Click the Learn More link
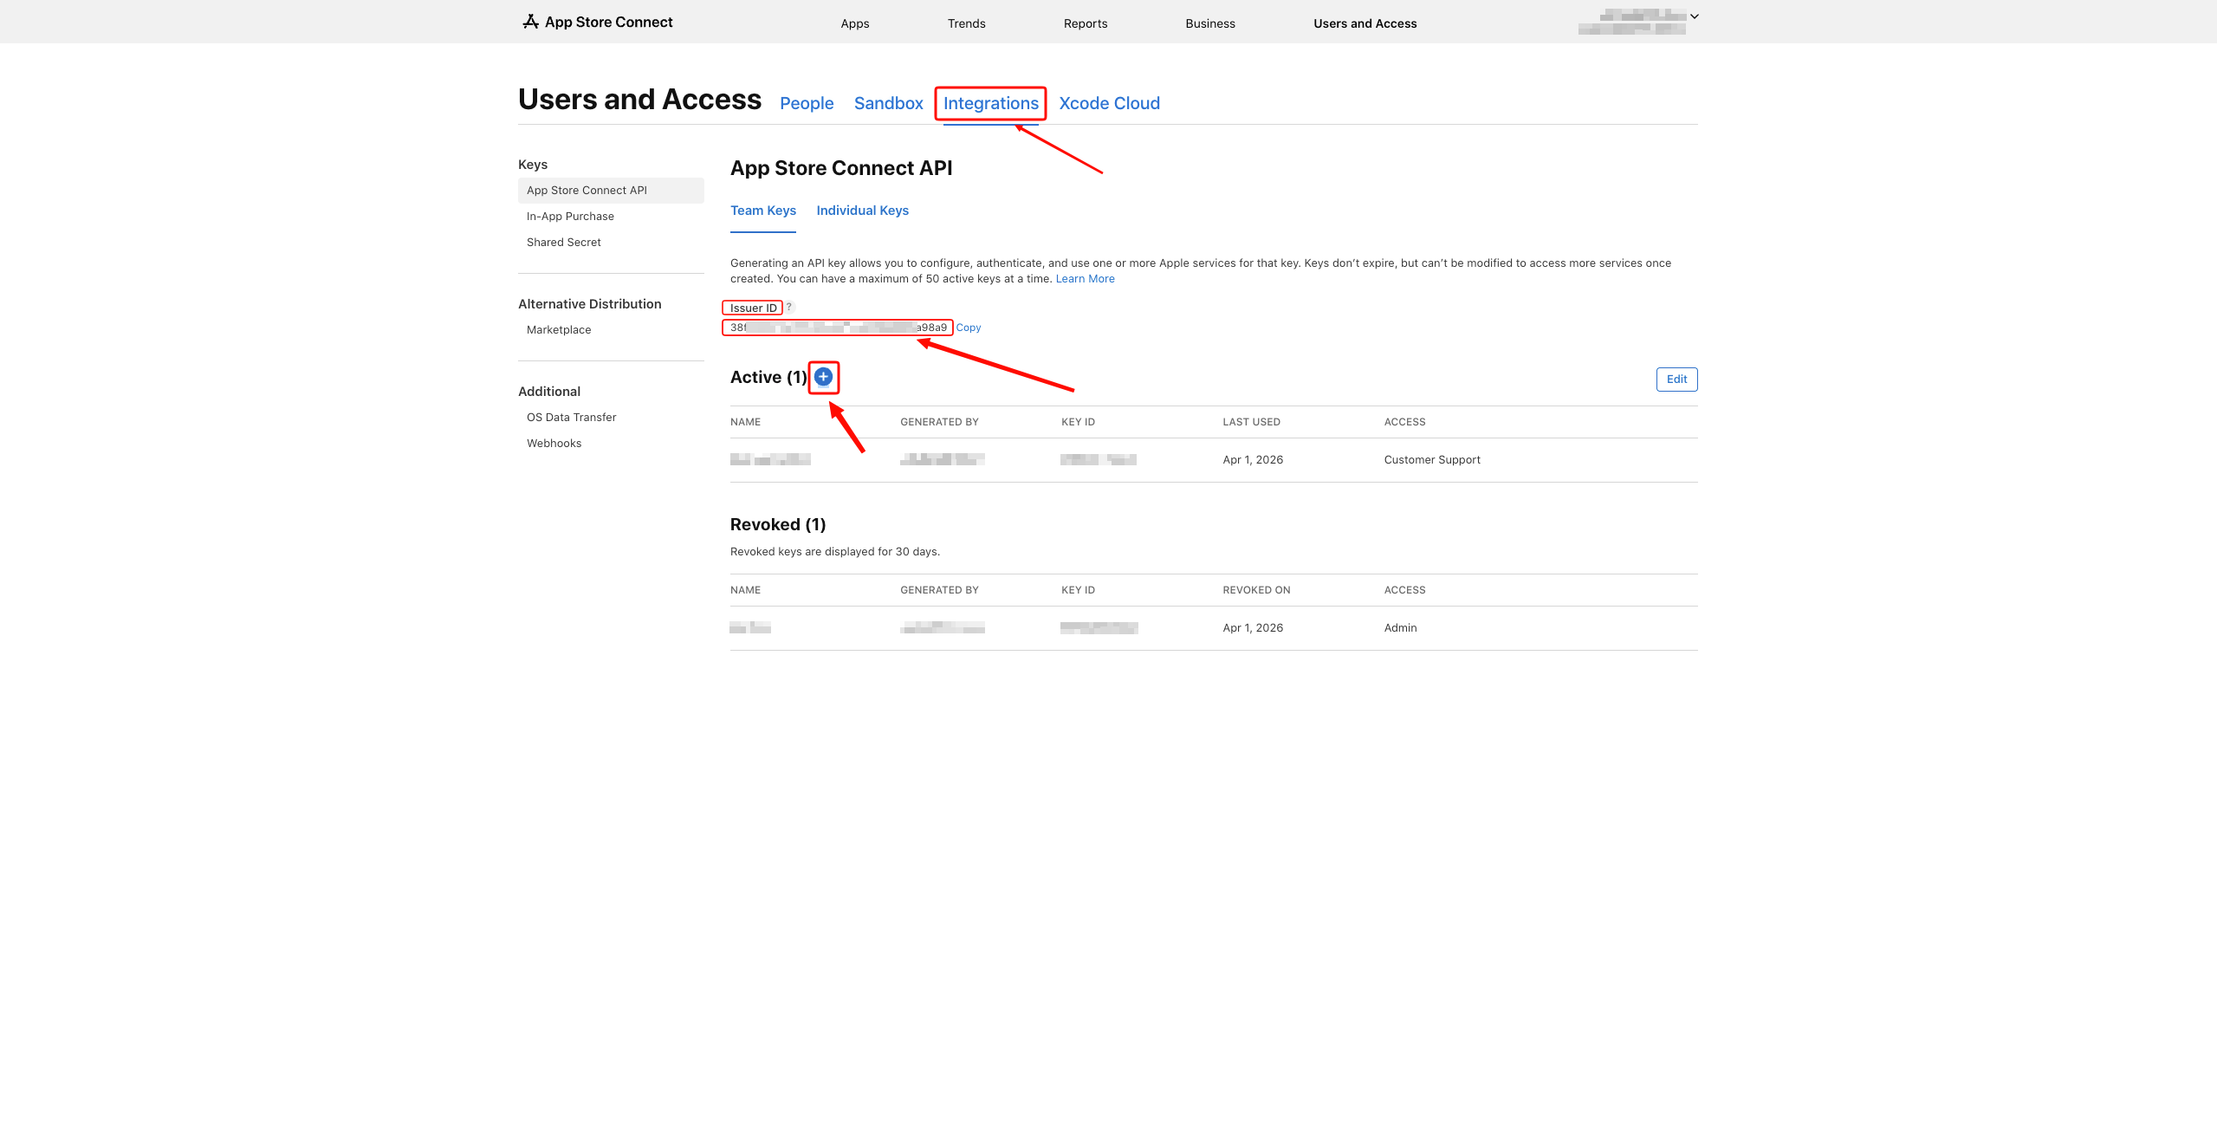 [x=1085, y=279]
